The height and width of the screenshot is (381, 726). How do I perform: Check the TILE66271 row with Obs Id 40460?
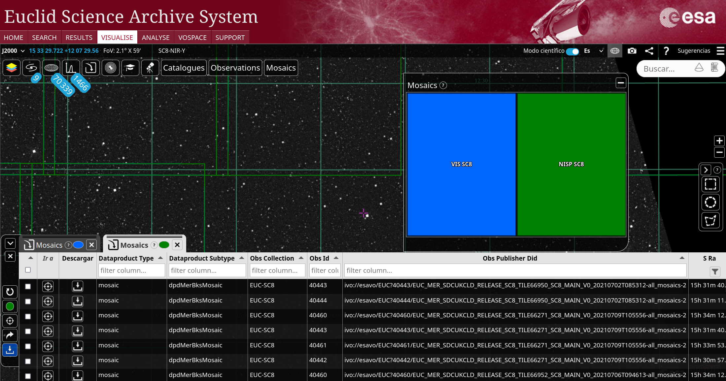pyautogui.click(x=28, y=316)
